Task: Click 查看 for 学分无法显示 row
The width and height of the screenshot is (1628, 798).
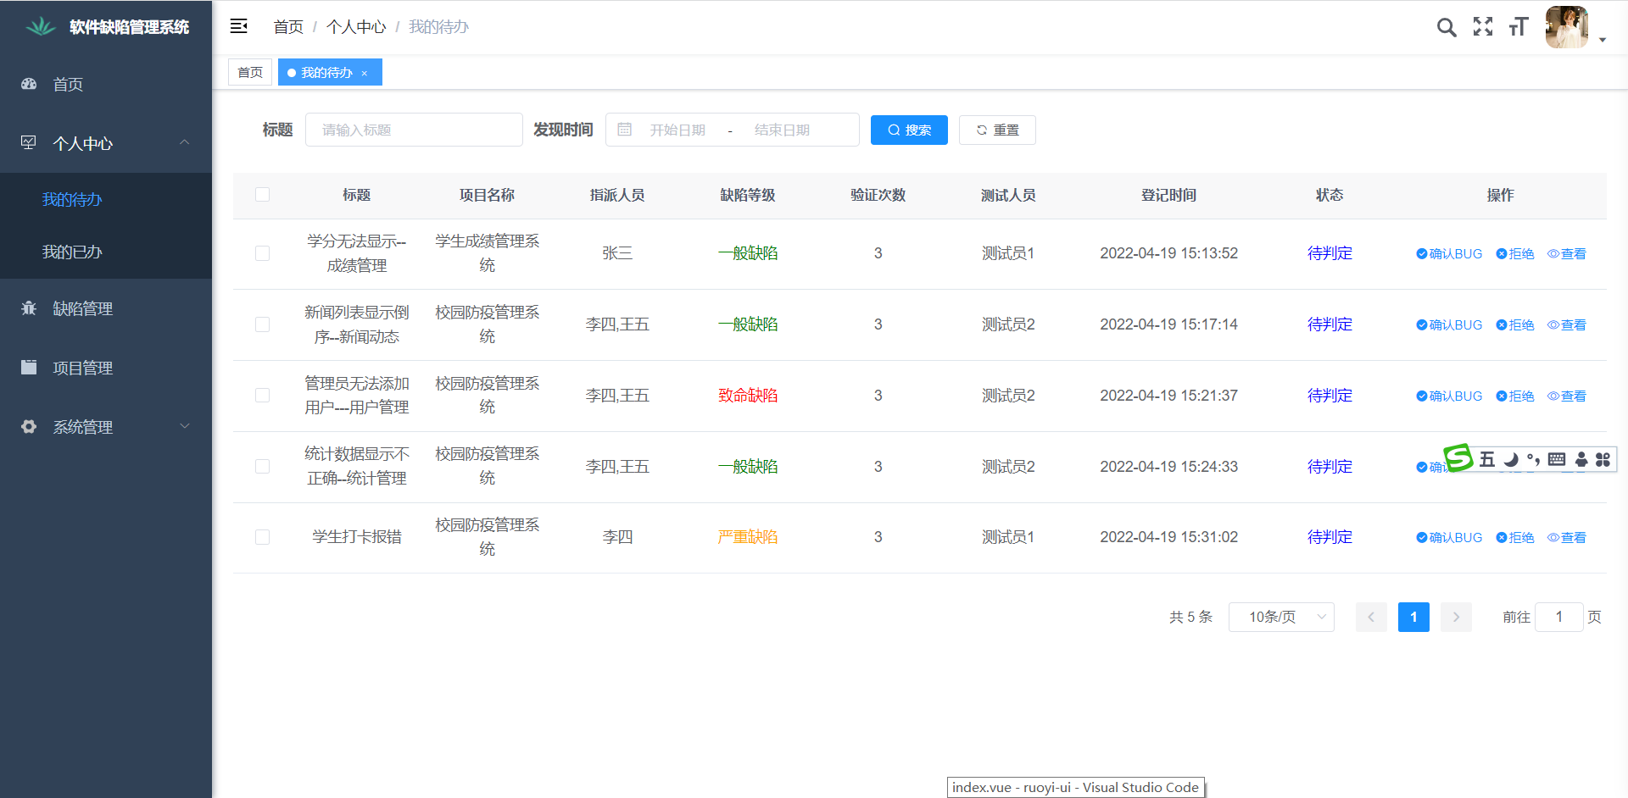Action: [1567, 253]
